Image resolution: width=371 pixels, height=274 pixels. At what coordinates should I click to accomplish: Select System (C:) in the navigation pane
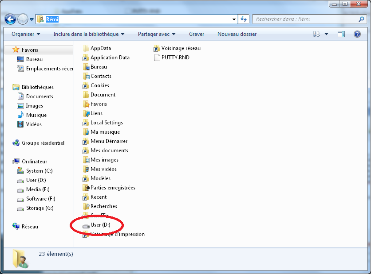coord(39,171)
